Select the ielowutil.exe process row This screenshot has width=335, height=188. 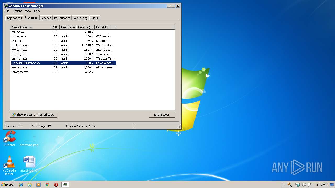(x=63, y=50)
